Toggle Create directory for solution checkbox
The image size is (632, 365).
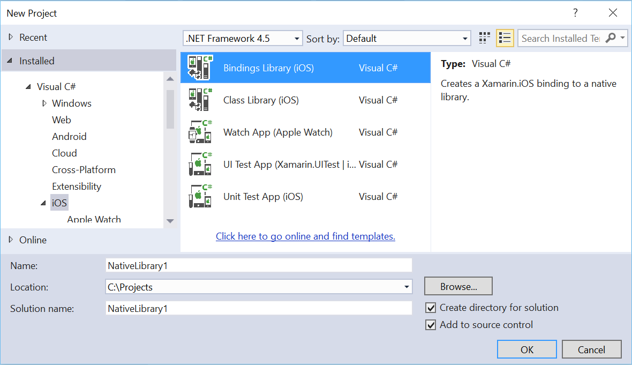coord(431,308)
